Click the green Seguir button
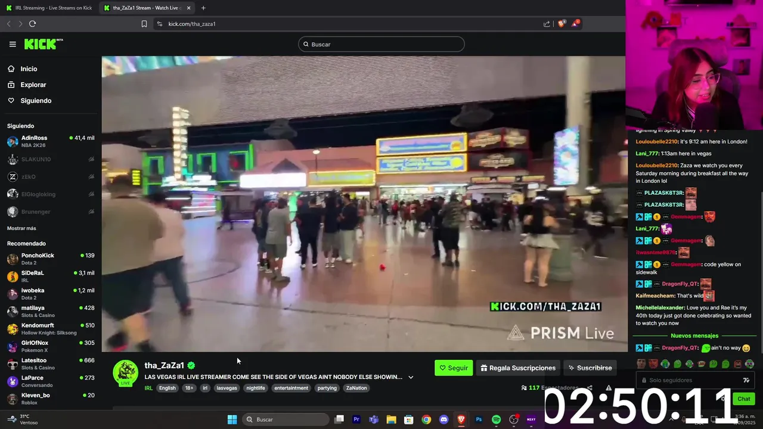Image resolution: width=763 pixels, height=429 pixels. [x=454, y=368]
